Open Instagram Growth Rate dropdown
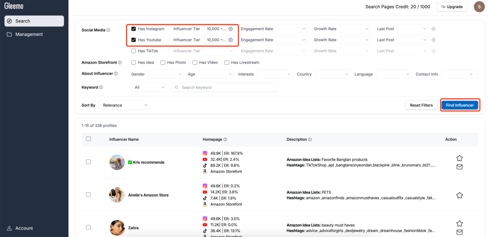488x237 pixels. pyautogui.click(x=355, y=29)
